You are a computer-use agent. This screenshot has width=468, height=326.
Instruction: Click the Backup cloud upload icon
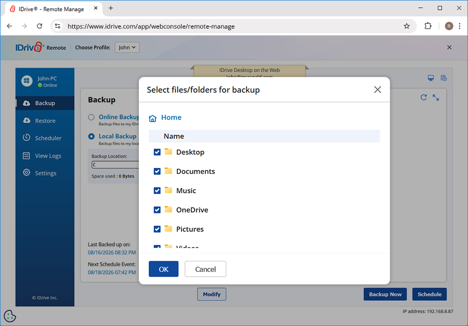pyautogui.click(x=27, y=103)
